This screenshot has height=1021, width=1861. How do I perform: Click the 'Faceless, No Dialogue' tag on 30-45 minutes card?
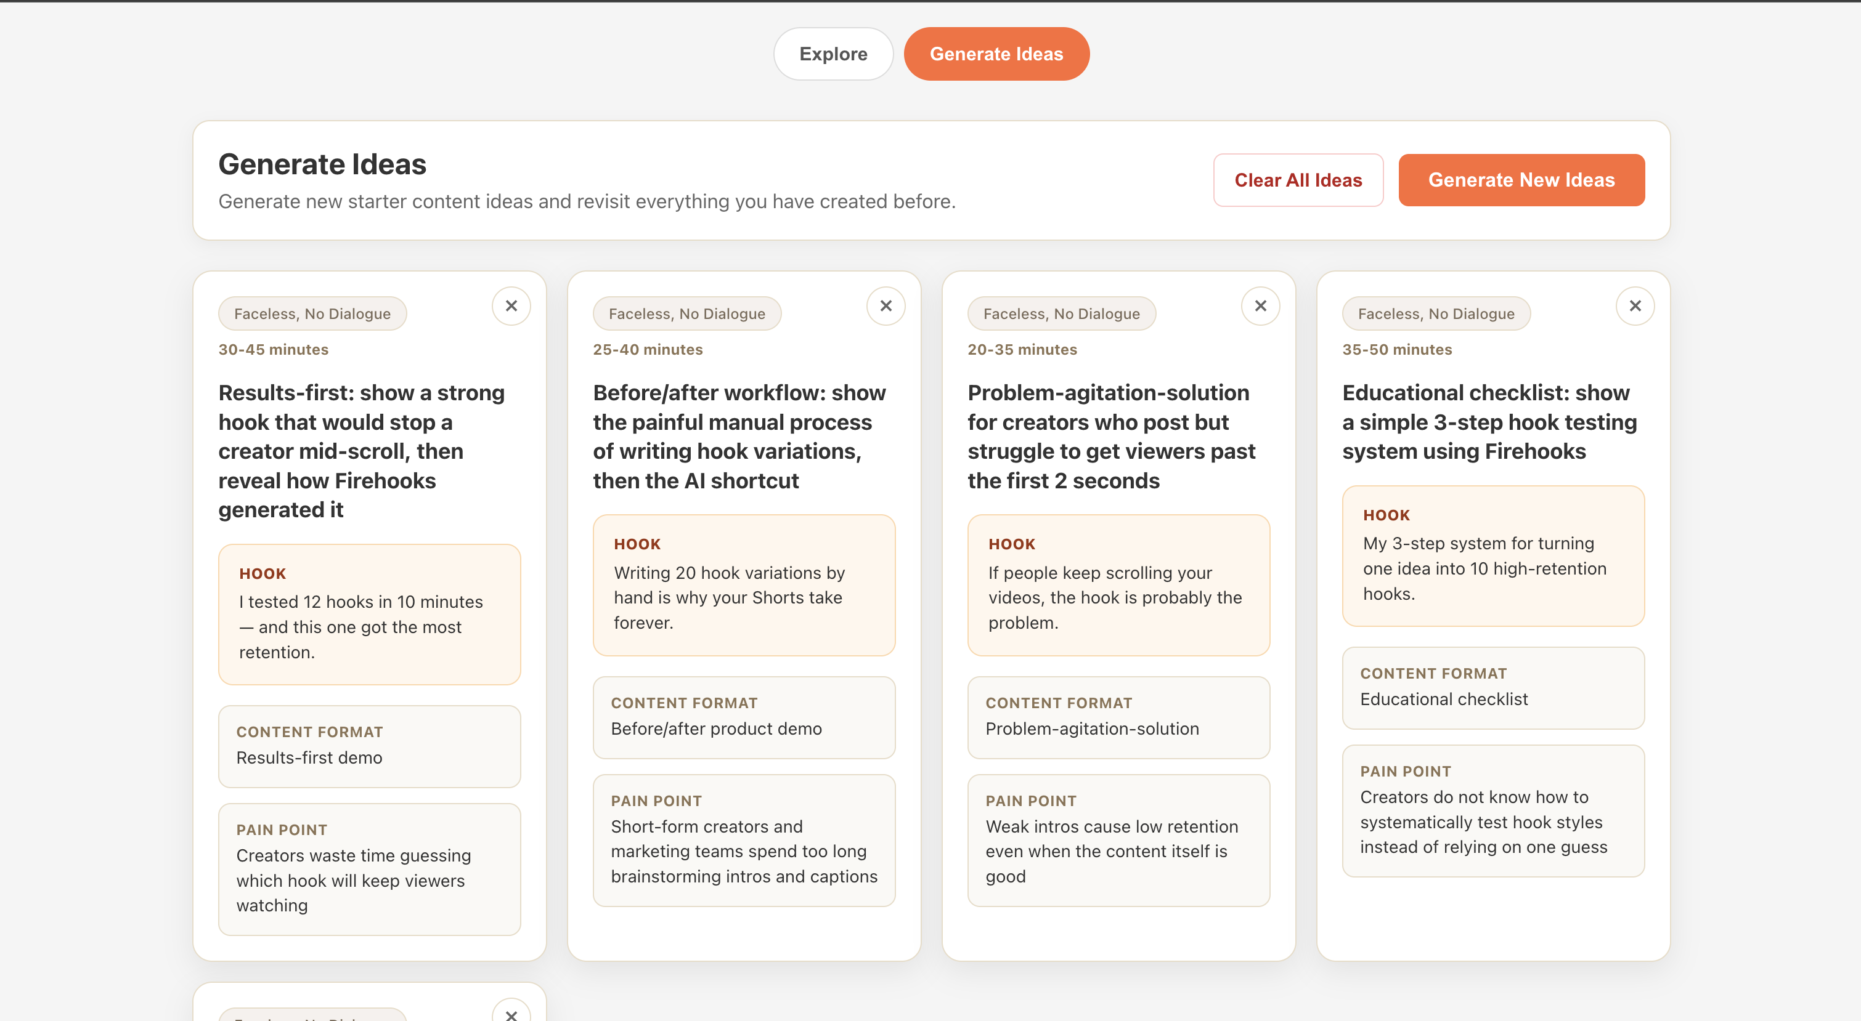pos(312,313)
